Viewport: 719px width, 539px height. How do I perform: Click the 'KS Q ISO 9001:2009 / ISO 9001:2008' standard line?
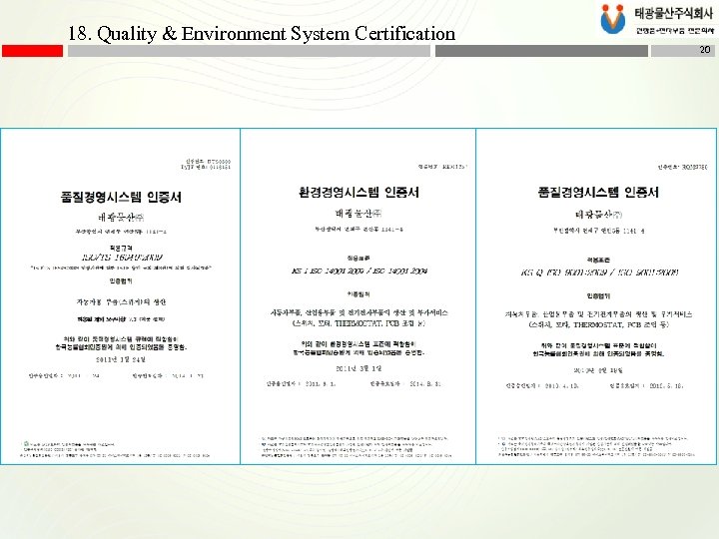pos(599,272)
